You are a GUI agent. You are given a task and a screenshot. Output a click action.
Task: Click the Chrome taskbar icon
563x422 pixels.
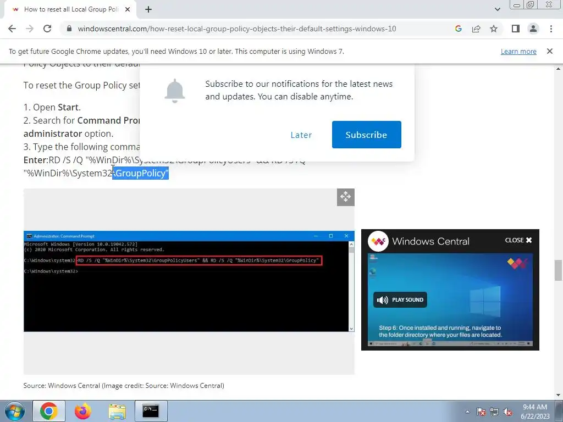point(49,411)
